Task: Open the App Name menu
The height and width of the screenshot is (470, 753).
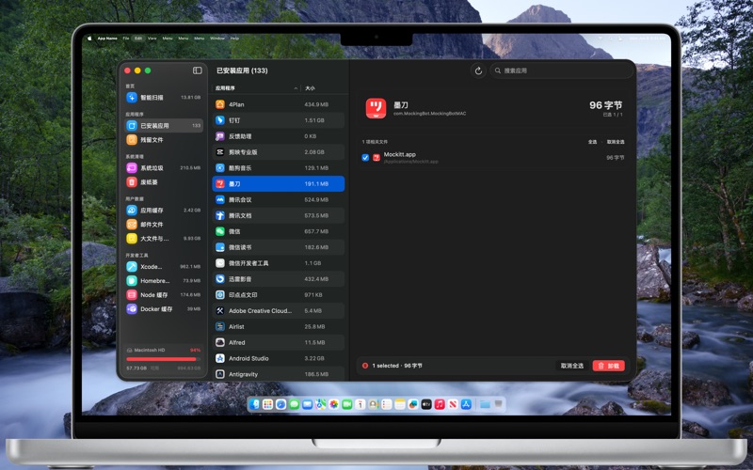Action: (107, 39)
